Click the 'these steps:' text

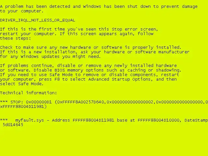15,38
